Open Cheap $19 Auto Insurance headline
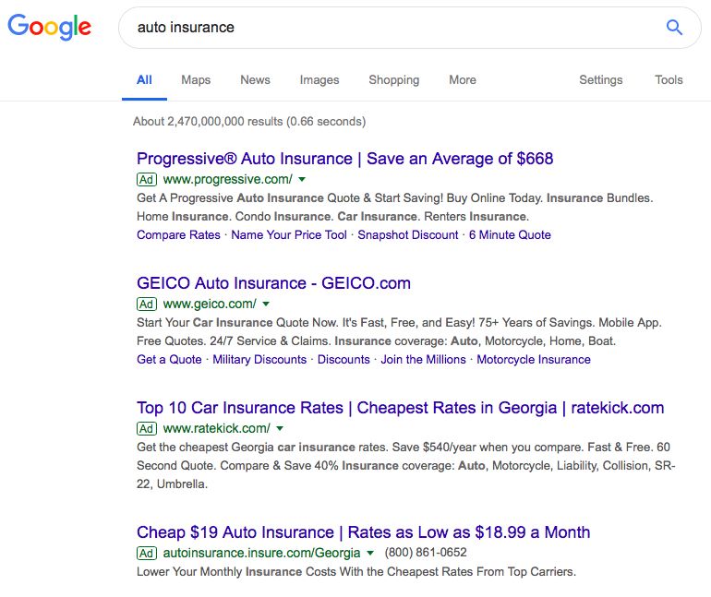Image resolution: width=711 pixels, height=597 pixels. pyautogui.click(x=363, y=532)
